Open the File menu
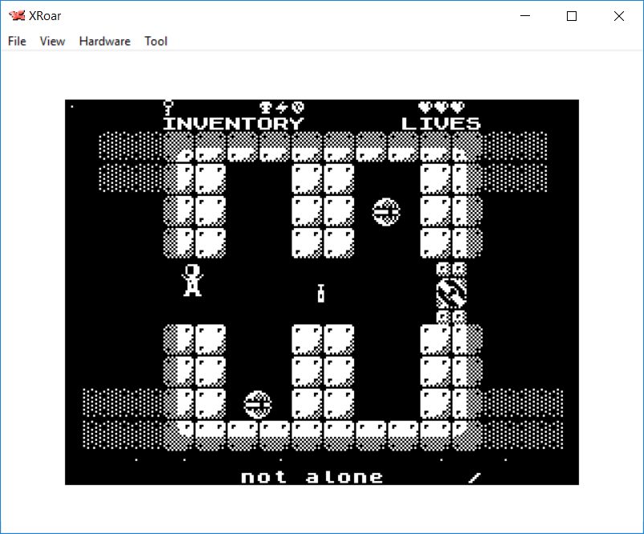 tap(17, 41)
